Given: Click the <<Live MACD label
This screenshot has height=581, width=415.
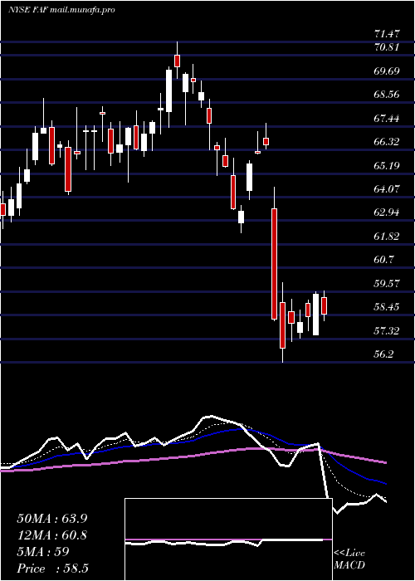Looking at the screenshot, I should tap(349, 559).
